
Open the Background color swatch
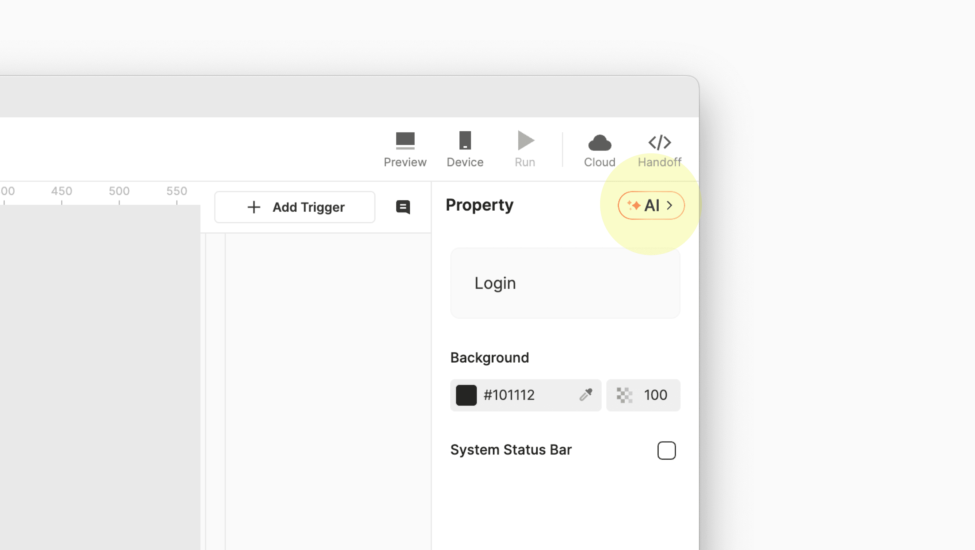[466, 395]
